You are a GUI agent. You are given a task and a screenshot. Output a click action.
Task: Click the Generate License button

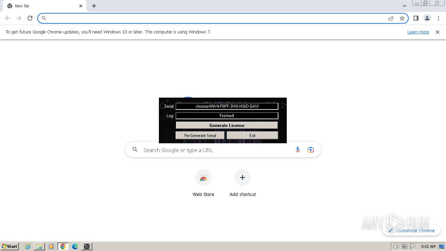[227, 125]
